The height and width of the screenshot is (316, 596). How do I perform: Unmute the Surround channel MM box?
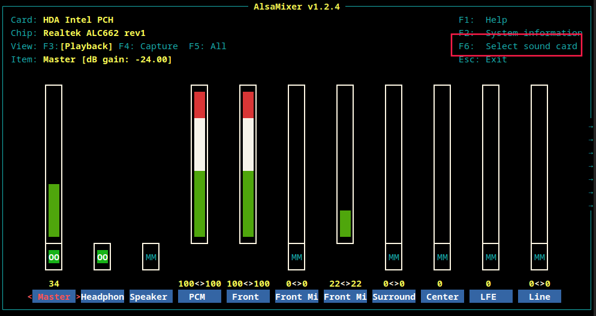394,257
